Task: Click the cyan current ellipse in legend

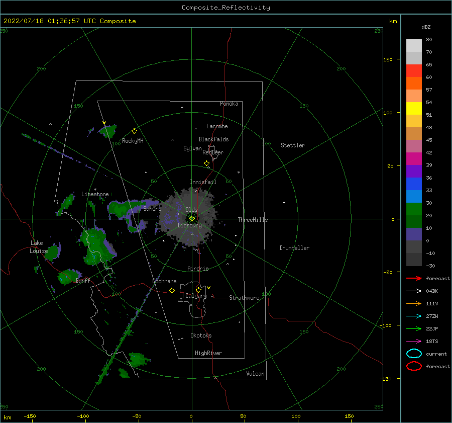Action: [x=414, y=354]
